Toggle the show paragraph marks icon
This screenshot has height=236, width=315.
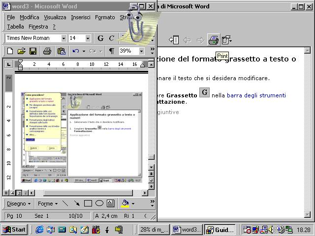coord(112,51)
